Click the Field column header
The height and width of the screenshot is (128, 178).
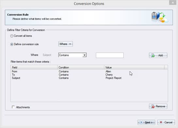(x=34, y=67)
